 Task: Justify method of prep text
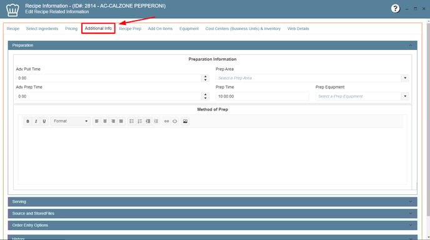pyautogui.click(x=121, y=121)
